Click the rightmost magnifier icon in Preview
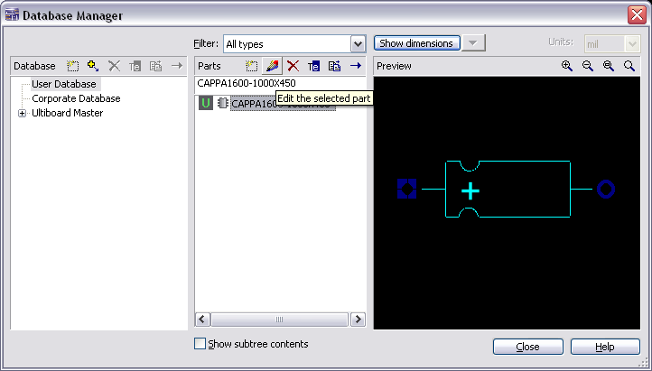Image resolution: width=652 pixels, height=371 pixels. pyautogui.click(x=629, y=66)
